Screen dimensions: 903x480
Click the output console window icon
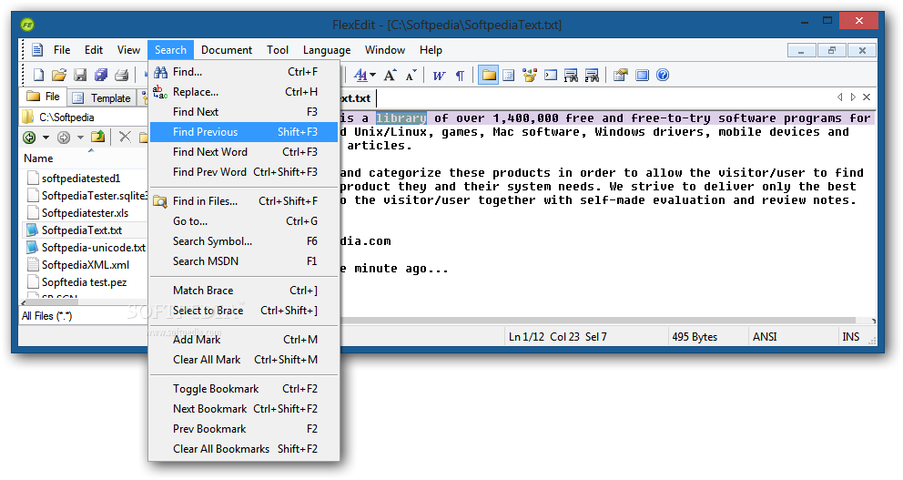[551, 75]
